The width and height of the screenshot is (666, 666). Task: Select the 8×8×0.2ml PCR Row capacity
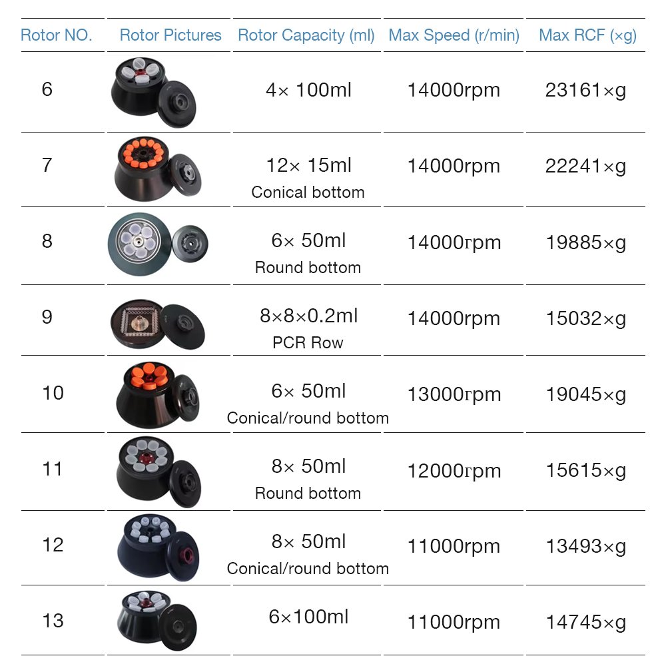(x=308, y=327)
